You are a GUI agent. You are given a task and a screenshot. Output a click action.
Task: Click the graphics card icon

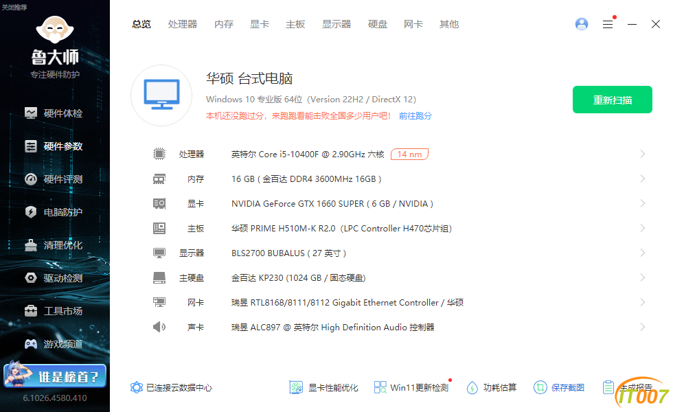[x=159, y=203]
